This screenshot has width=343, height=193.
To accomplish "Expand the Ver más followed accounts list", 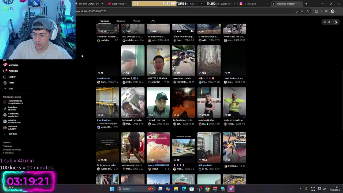I will tap(10, 134).
